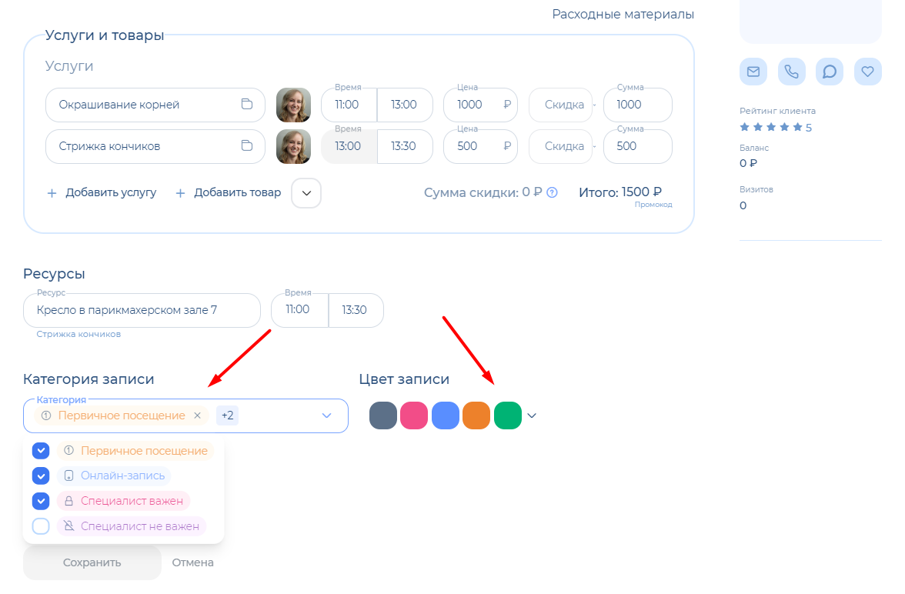The height and width of the screenshot is (594, 905).
Task: Click the Кресло в парикмахерском зале 7 field
Action: (x=142, y=310)
